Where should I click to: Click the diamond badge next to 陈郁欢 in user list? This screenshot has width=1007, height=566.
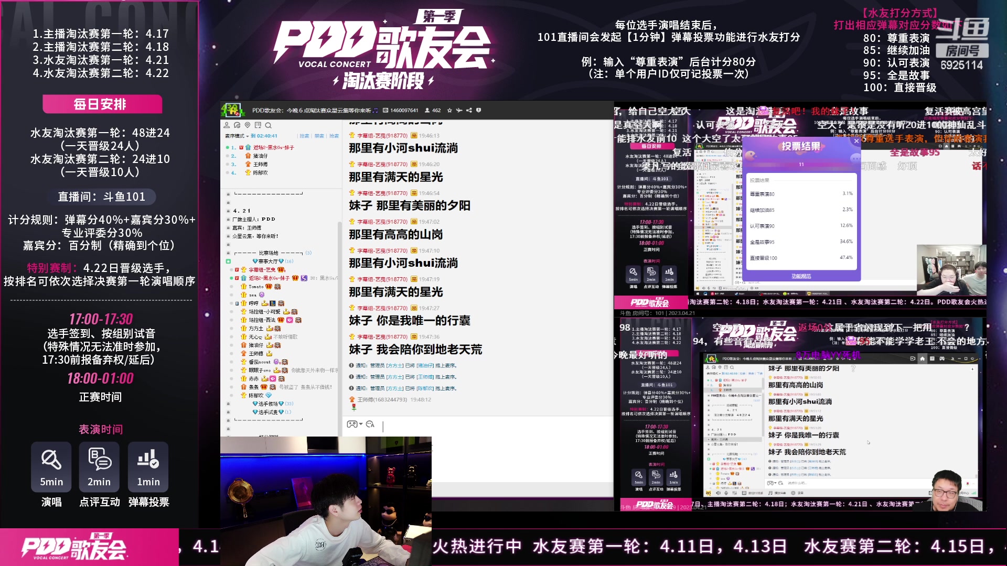(x=269, y=396)
